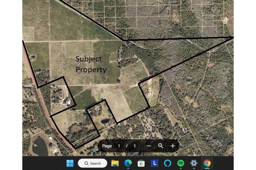Click the magnifier reset zoom icon
This screenshot has height=170, width=256.
coord(161,146)
